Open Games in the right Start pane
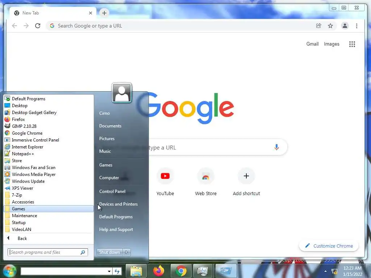The height and width of the screenshot is (278, 371). point(105,165)
